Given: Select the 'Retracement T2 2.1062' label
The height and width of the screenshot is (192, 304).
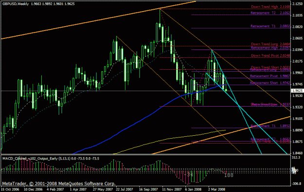Looking at the screenshot, I should tap(270, 13).
